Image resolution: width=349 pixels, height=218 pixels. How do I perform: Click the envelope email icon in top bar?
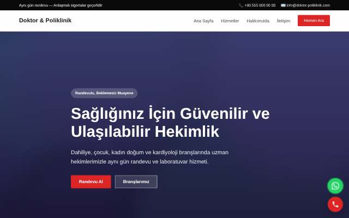tap(283, 5)
